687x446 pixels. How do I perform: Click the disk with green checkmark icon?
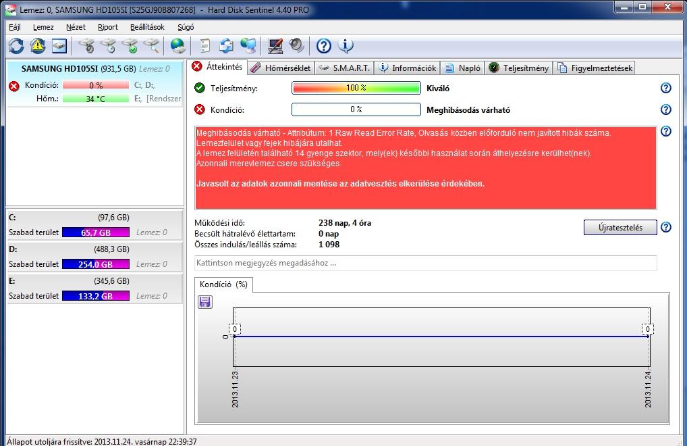click(130, 45)
